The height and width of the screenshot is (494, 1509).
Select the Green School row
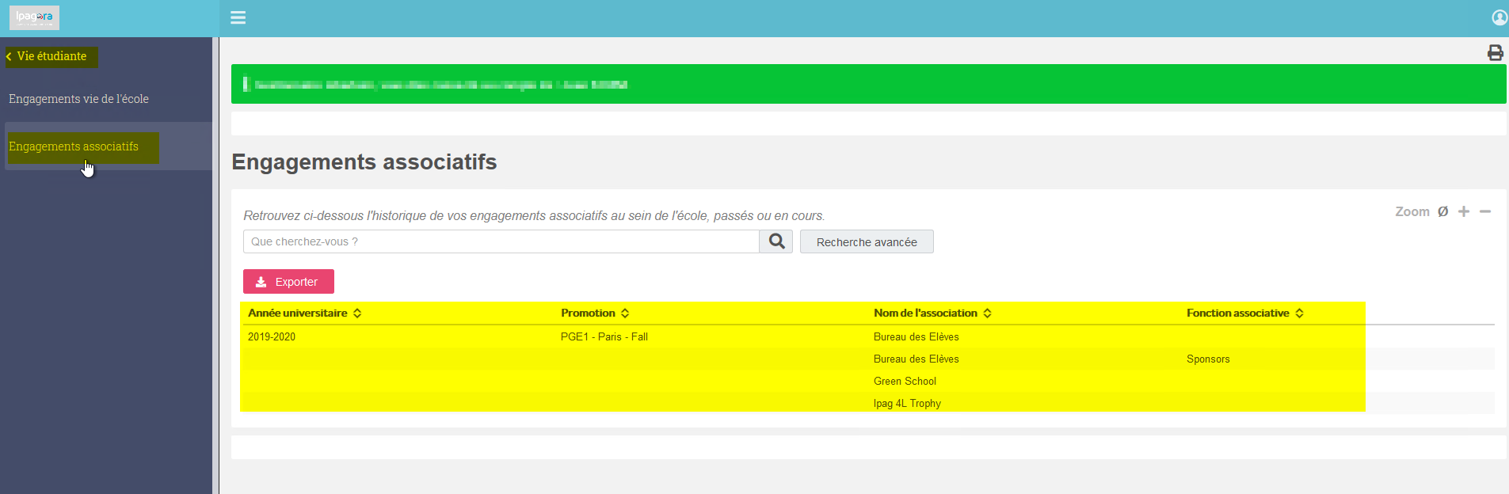tap(867, 381)
